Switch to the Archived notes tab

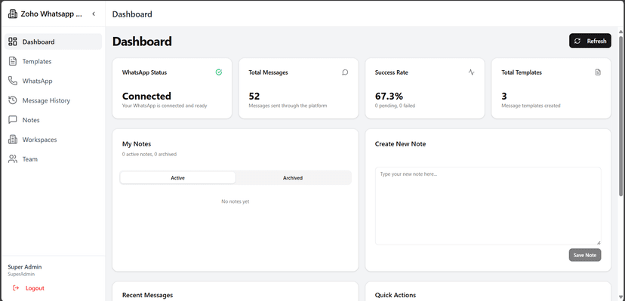pos(293,178)
